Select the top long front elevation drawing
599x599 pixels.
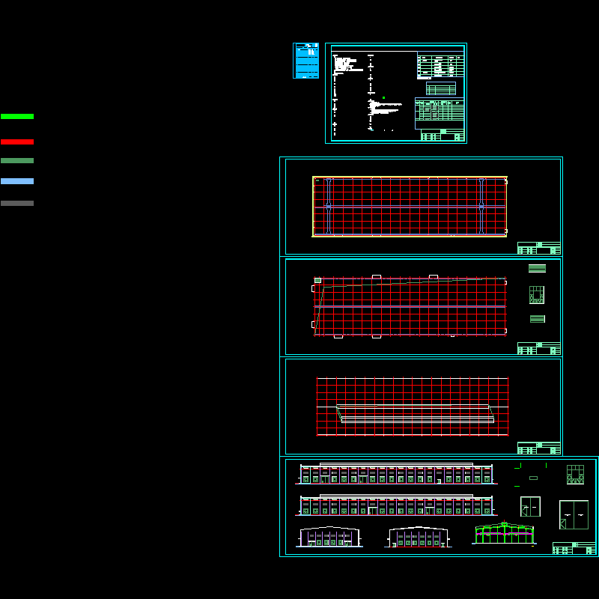[x=396, y=475]
